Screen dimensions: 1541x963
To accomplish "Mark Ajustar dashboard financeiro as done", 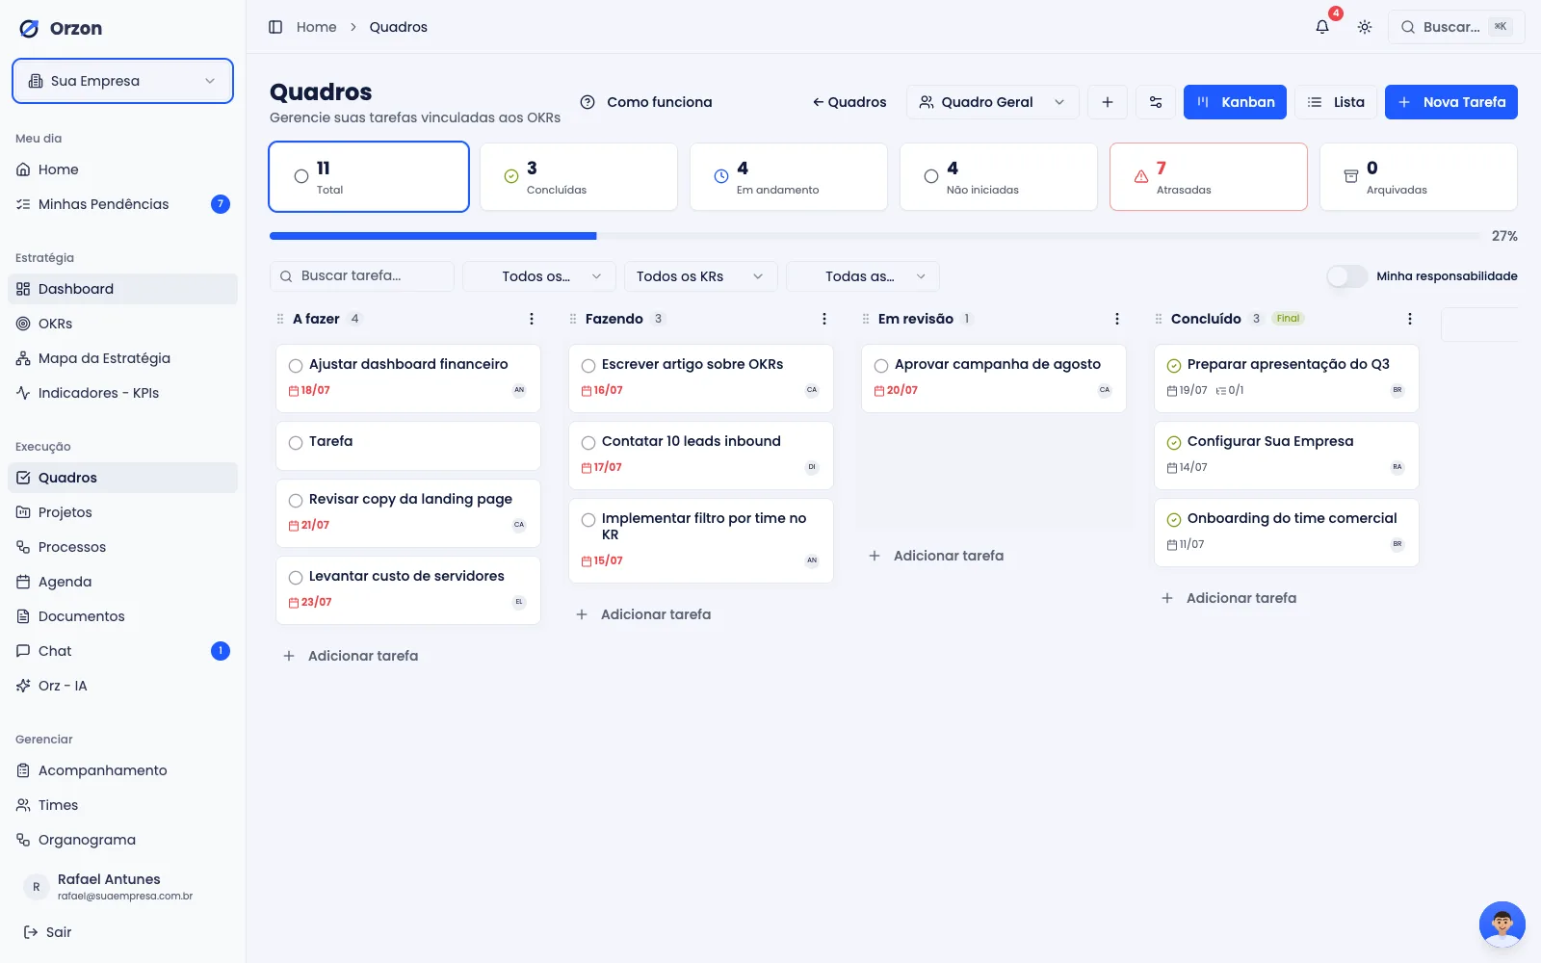I will pyautogui.click(x=296, y=365).
